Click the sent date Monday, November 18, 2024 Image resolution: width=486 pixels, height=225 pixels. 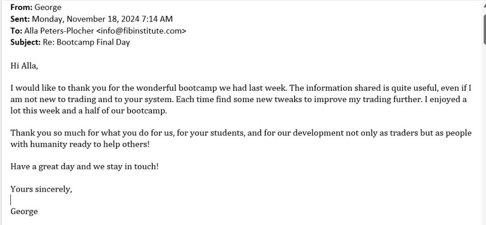85,19
